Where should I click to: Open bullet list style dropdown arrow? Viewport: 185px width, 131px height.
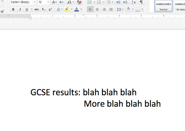click(x=94, y=2)
